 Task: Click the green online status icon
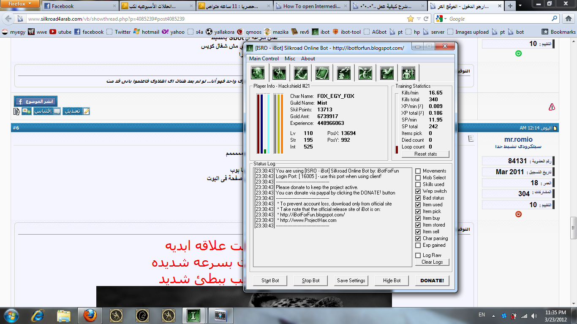518,54
